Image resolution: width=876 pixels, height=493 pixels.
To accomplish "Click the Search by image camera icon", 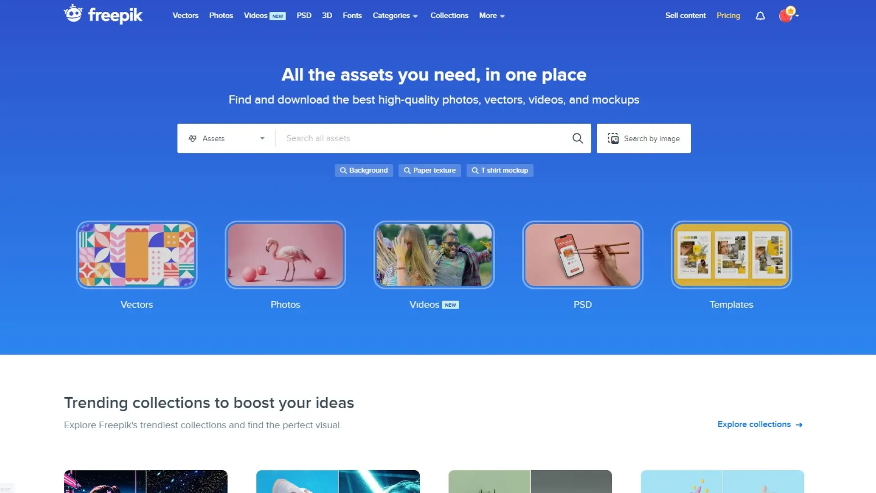I will (x=613, y=138).
